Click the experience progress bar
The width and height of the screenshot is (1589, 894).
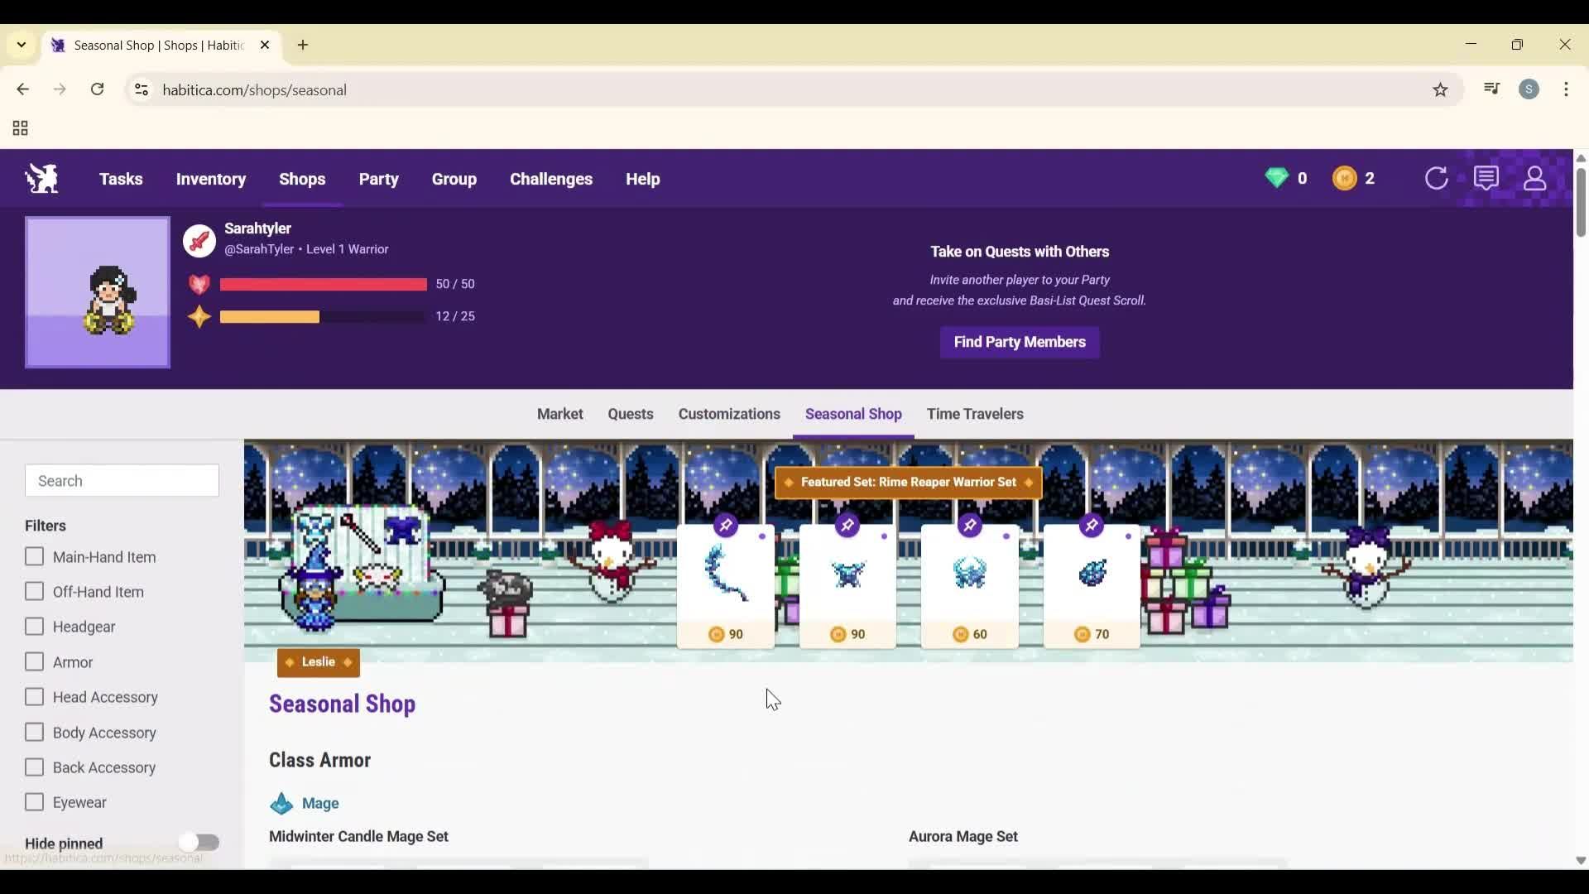pyautogui.click(x=321, y=316)
